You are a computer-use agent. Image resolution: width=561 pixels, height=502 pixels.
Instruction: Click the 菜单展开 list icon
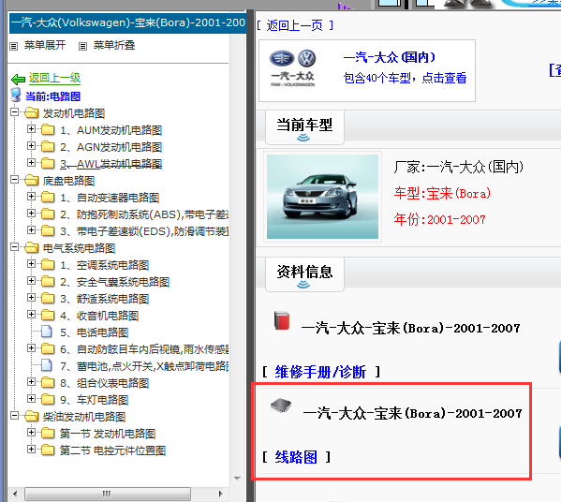[14, 46]
